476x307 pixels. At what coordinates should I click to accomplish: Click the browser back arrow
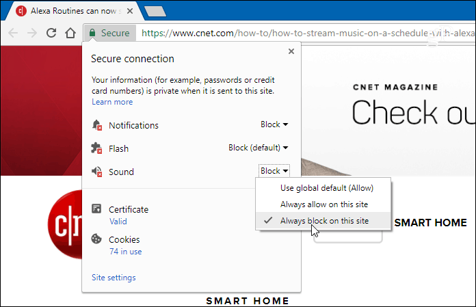13,33
